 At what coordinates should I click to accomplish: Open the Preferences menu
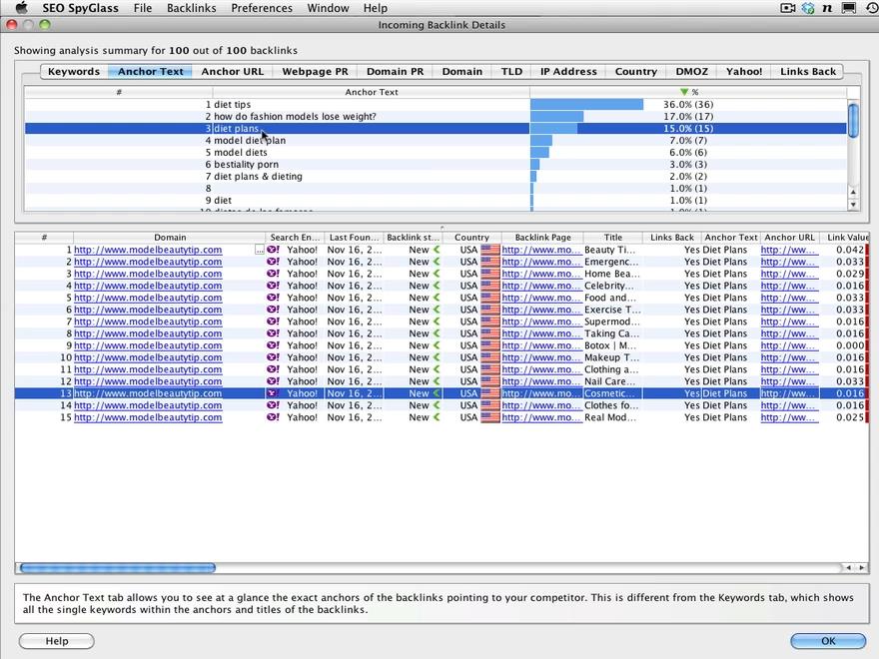(x=262, y=8)
